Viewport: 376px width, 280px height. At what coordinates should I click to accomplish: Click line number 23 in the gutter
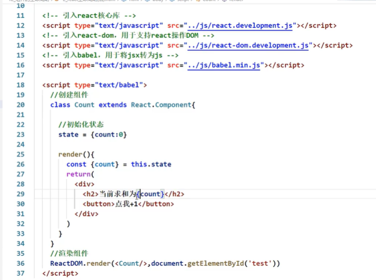(x=21, y=134)
